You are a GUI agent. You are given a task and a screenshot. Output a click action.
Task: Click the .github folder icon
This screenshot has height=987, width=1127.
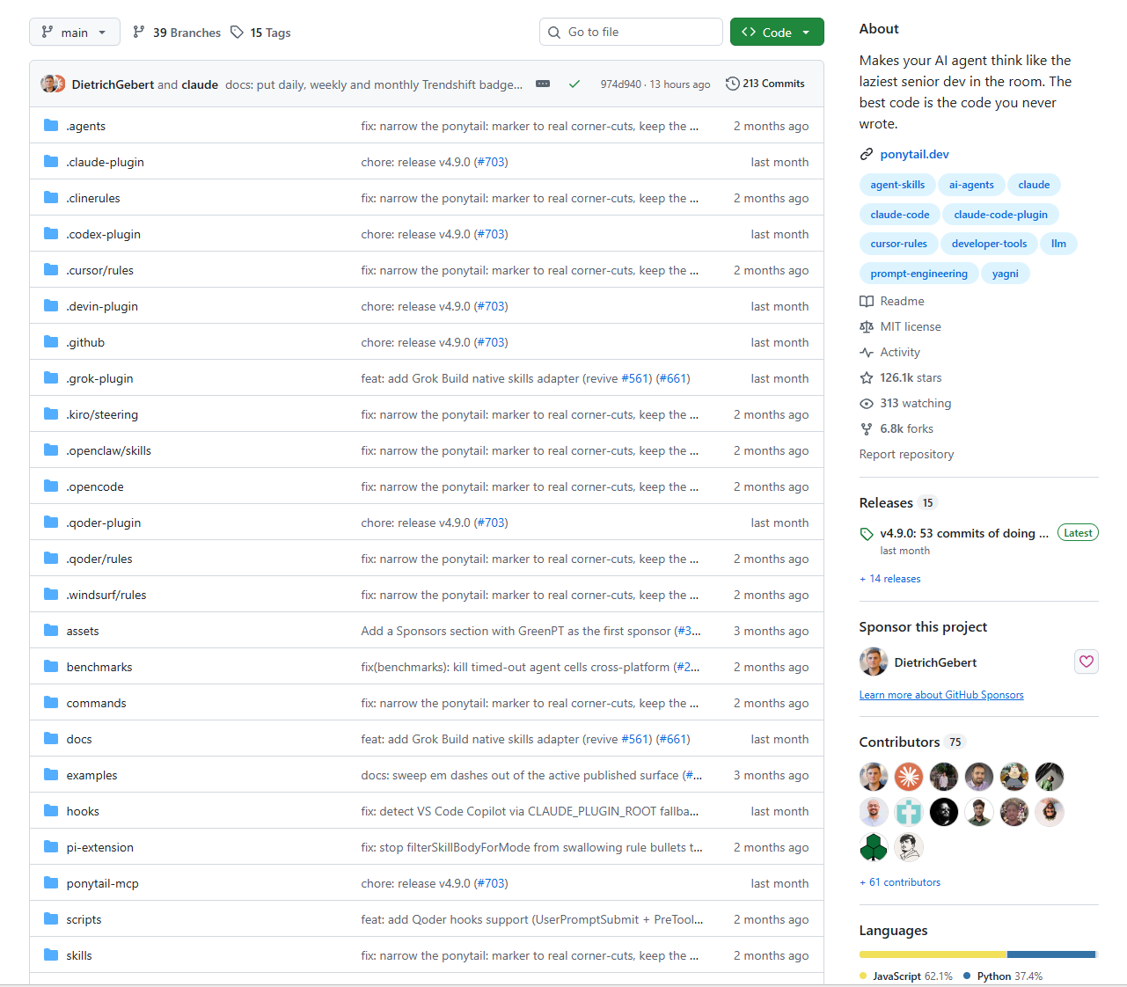51,342
